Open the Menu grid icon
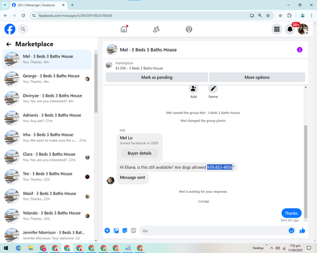This screenshot has height=253, width=317. (x=277, y=29)
